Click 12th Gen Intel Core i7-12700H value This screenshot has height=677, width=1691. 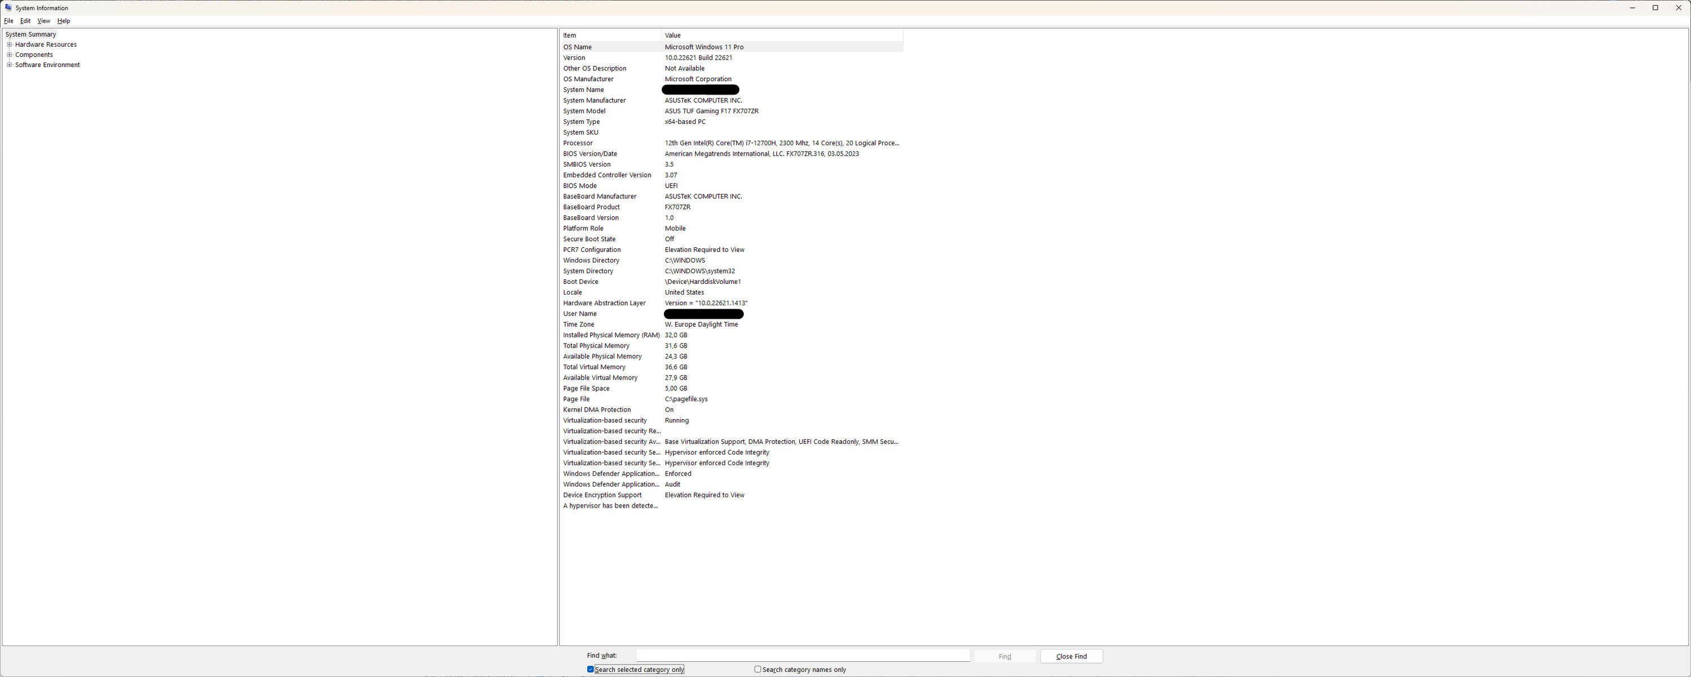(x=782, y=143)
